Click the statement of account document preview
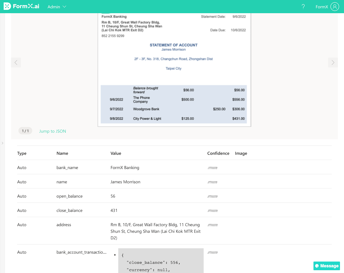The height and width of the screenshot is (273, 344). click(174, 70)
